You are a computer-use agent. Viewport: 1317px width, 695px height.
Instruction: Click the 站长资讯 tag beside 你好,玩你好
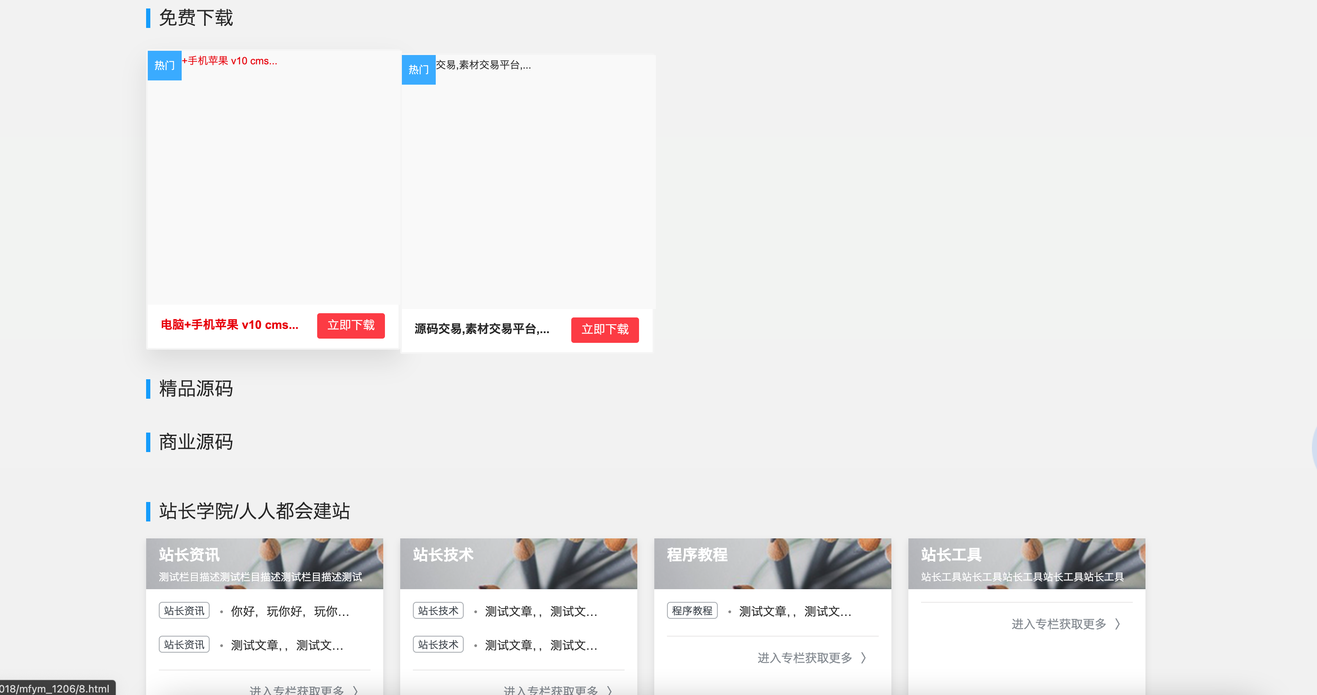pos(184,611)
